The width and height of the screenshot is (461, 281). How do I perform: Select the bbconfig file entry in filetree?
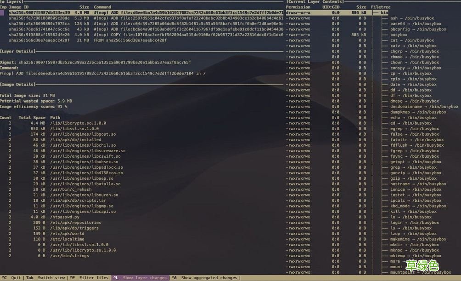[x=418, y=29]
